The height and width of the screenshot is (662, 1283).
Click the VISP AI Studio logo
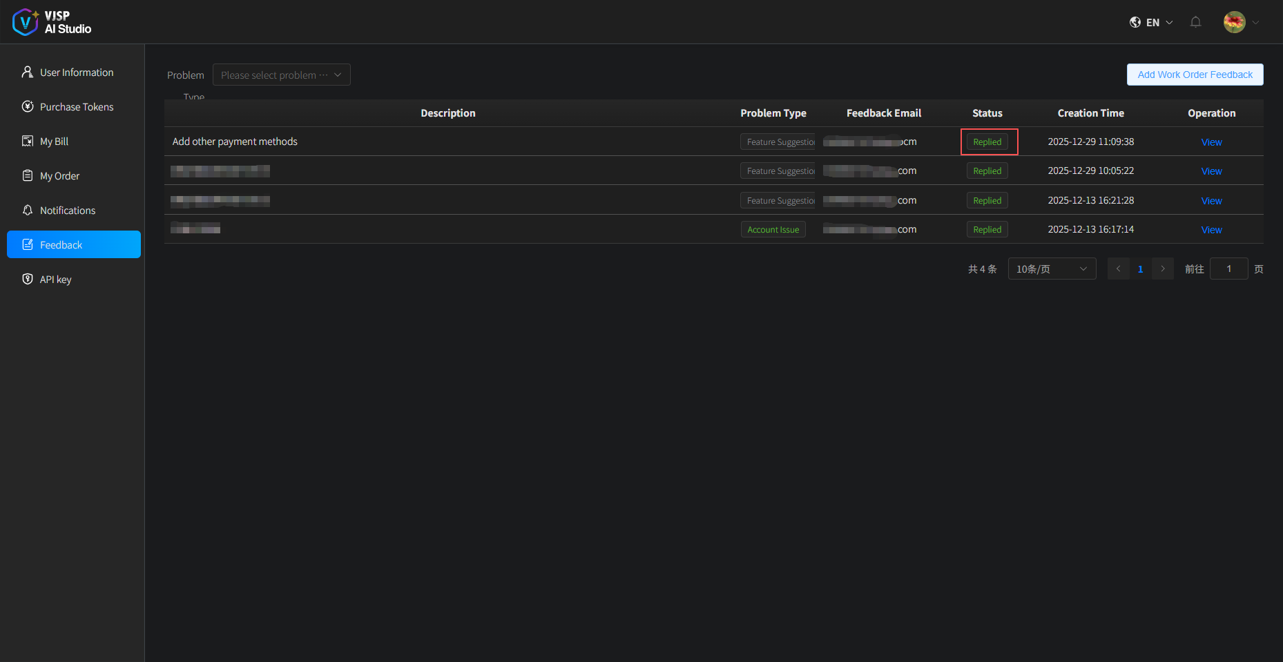(x=52, y=22)
